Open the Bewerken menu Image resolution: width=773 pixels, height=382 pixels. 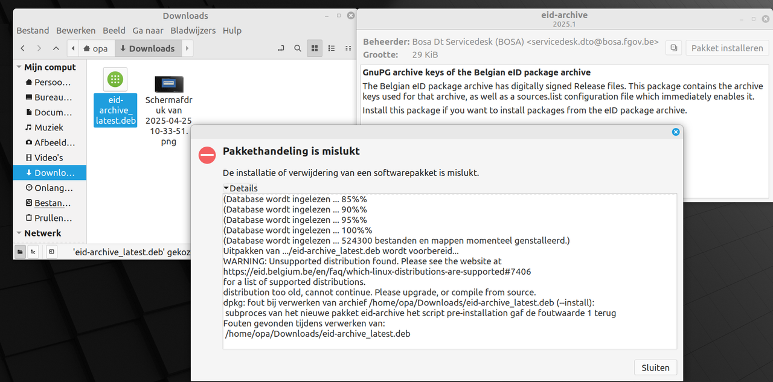[x=75, y=30]
